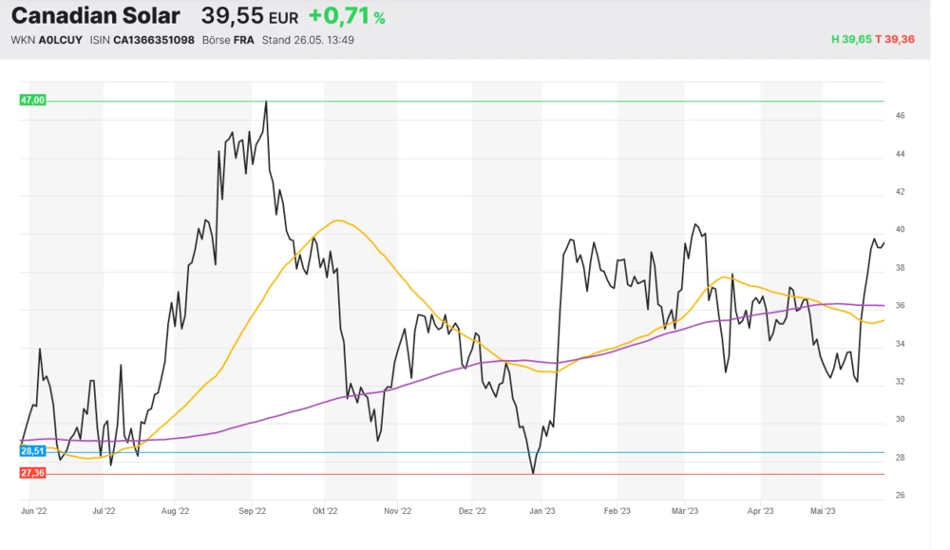Click the Mai '23 label on time axis
The width and height of the screenshot is (950, 550).
click(x=822, y=511)
